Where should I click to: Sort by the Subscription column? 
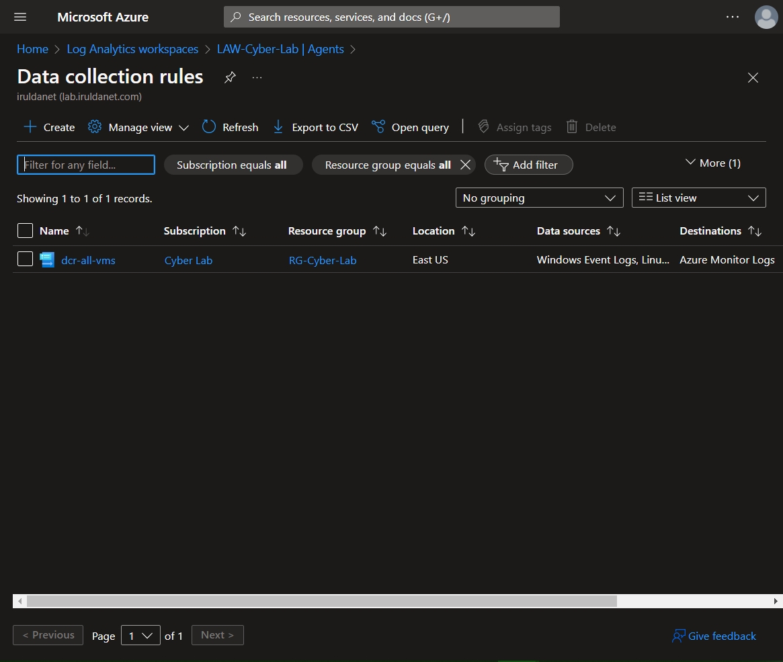(x=205, y=231)
